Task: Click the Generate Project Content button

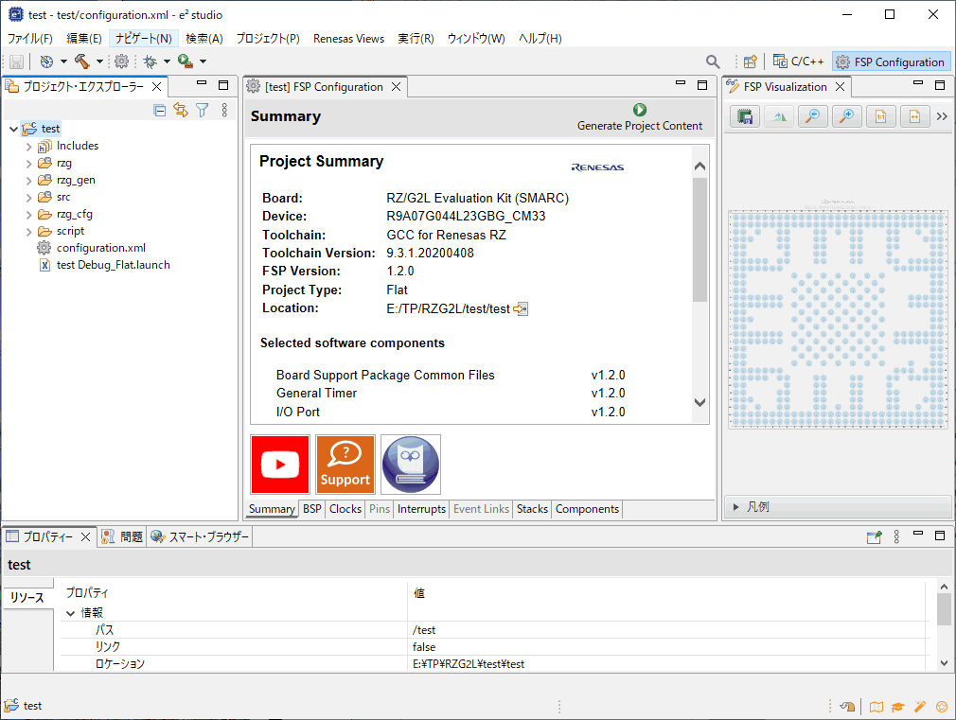Action: coord(640,117)
